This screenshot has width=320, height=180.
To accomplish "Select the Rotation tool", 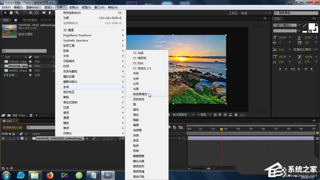I will tap(25, 13).
